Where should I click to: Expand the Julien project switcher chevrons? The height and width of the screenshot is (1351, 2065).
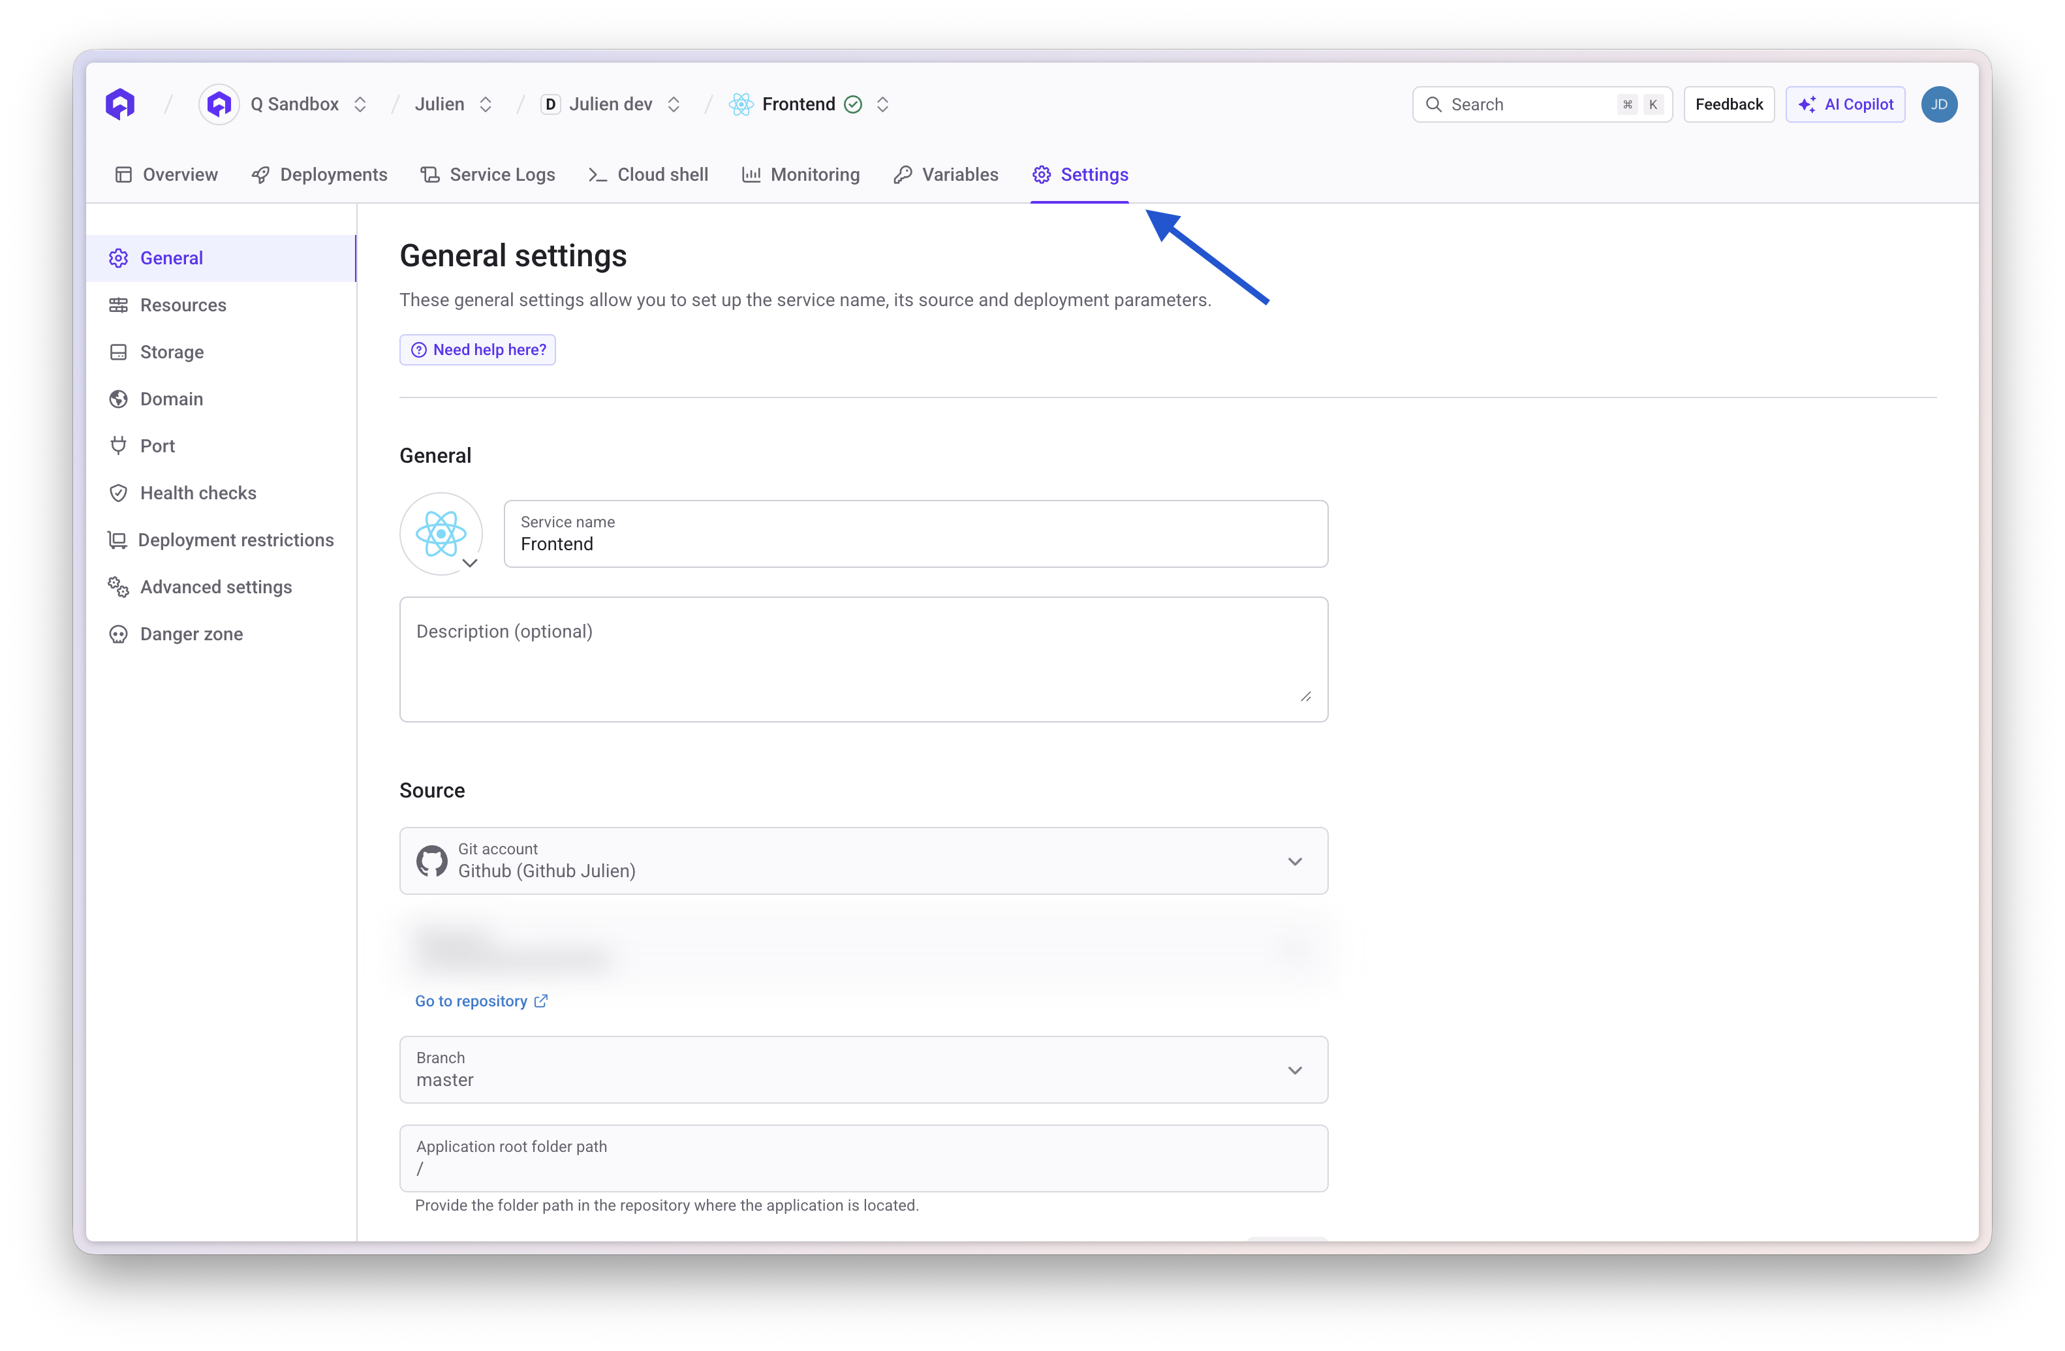(486, 104)
